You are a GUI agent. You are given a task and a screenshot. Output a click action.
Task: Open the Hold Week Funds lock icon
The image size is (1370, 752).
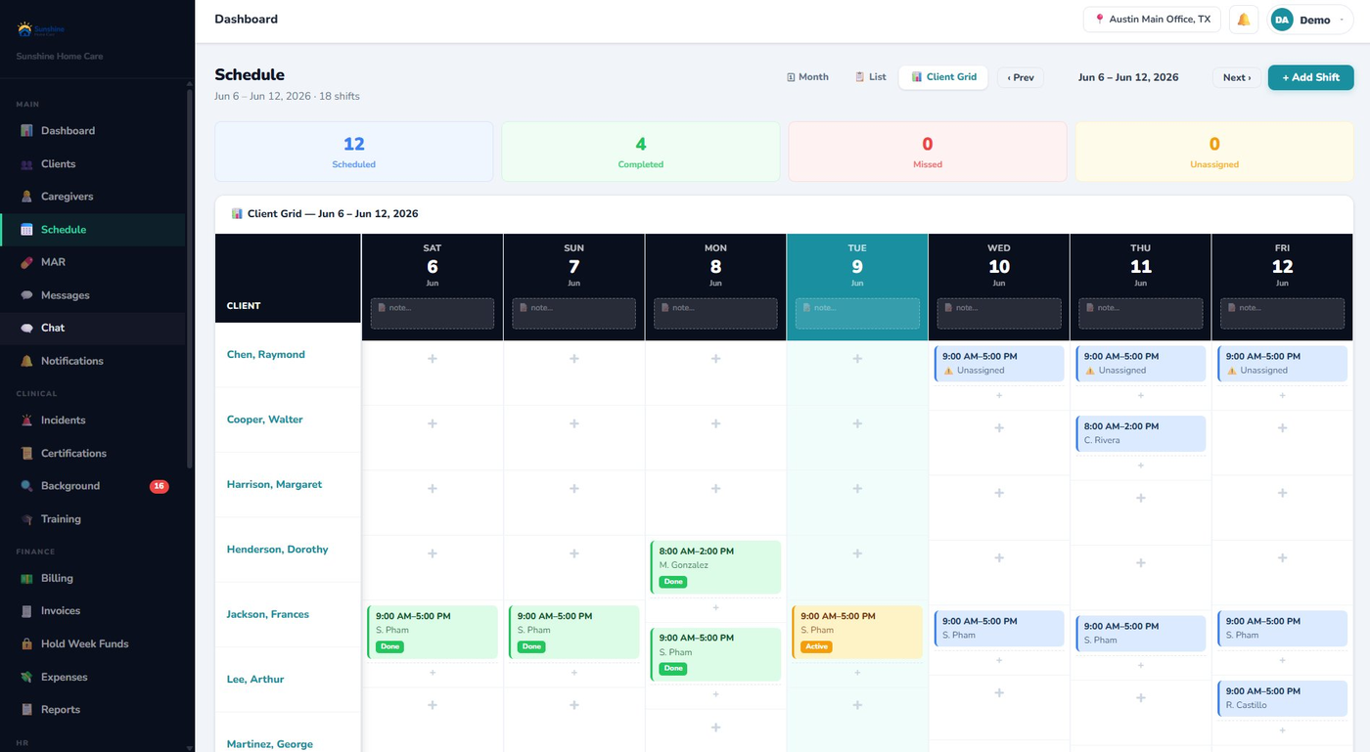click(x=26, y=644)
